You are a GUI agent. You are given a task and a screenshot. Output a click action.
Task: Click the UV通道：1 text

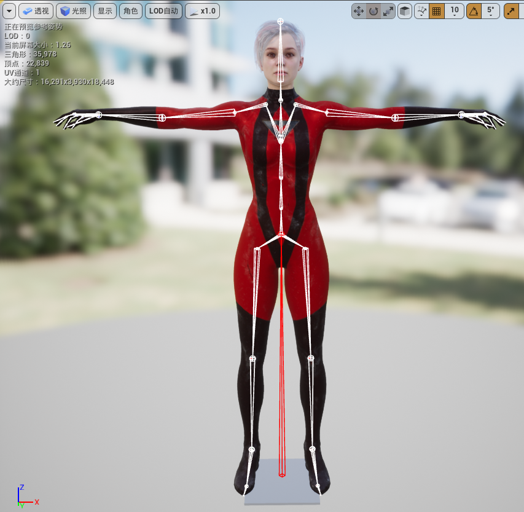click(x=22, y=73)
